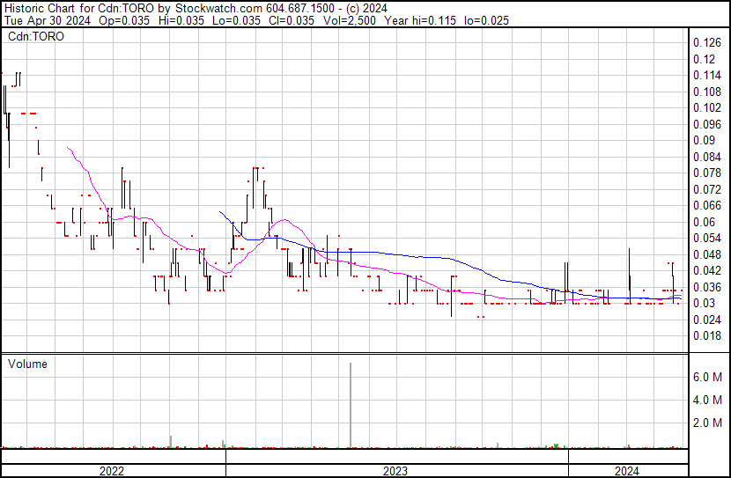Click the 4.0 M volume axis label

[x=707, y=400]
